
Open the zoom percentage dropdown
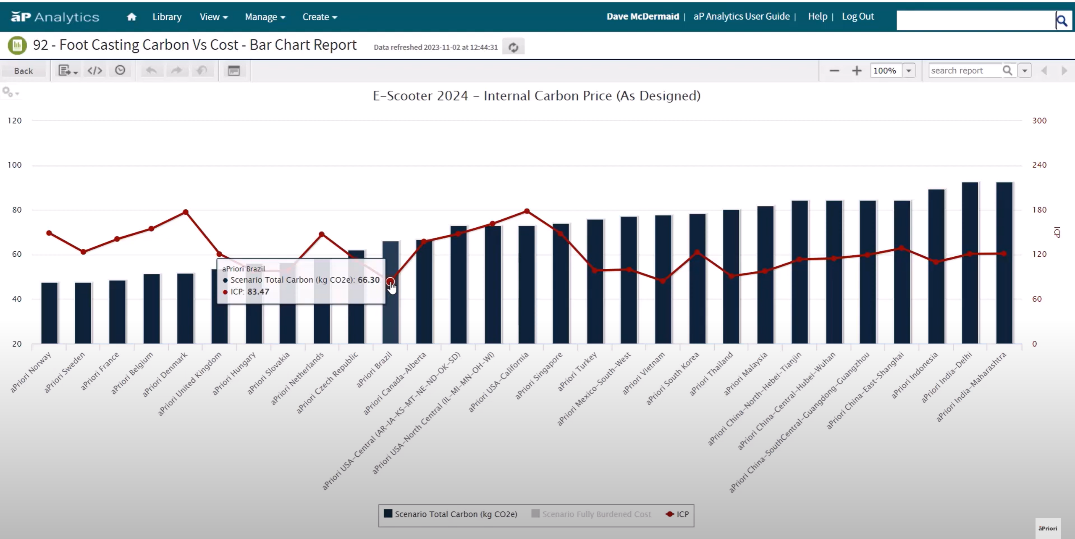(x=909, y=71)
